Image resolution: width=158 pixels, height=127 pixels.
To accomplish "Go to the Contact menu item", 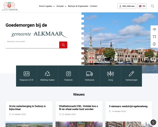I will coord(93,6).
